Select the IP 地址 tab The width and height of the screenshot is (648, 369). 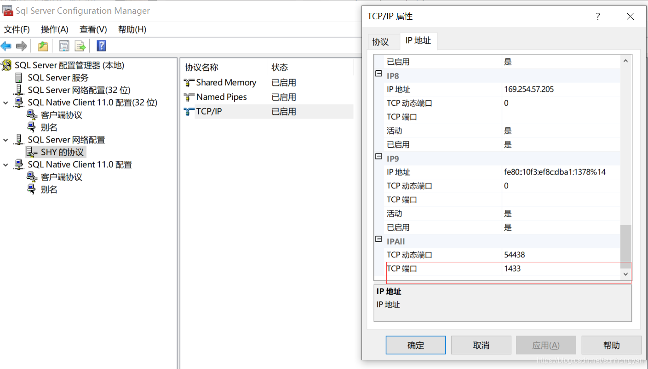418,40
